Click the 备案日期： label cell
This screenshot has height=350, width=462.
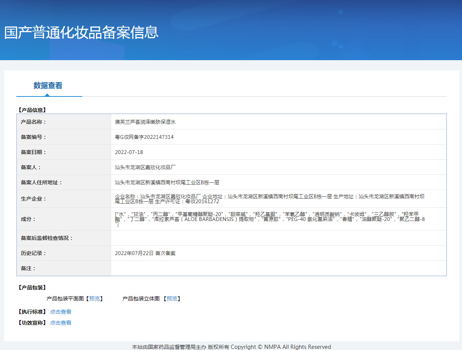pyautogui.click(x=64, y=152)
